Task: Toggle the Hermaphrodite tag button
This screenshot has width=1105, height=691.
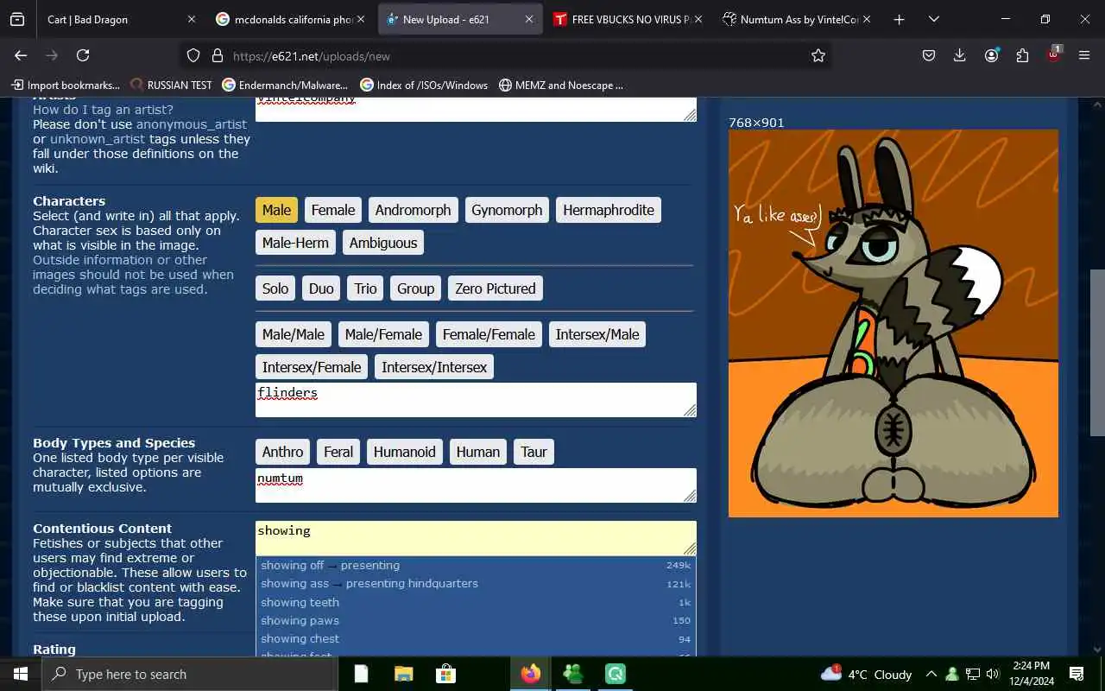Action: [609, 210]
